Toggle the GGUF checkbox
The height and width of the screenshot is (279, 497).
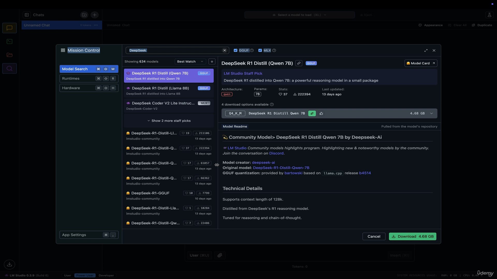[x=236, y=50]
